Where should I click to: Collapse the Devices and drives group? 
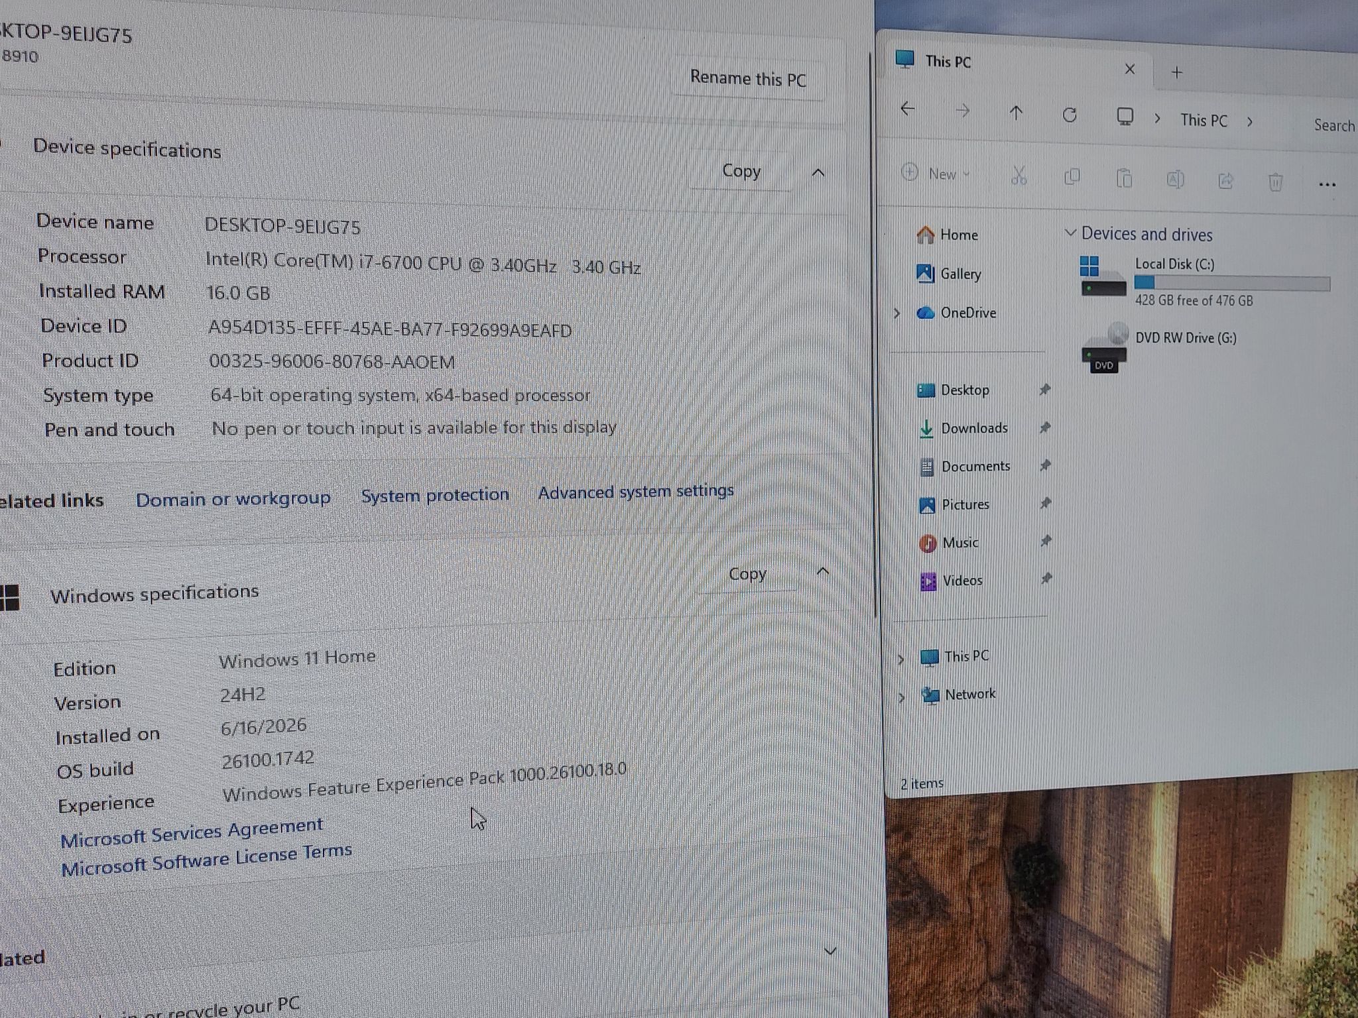point(1070,233)
